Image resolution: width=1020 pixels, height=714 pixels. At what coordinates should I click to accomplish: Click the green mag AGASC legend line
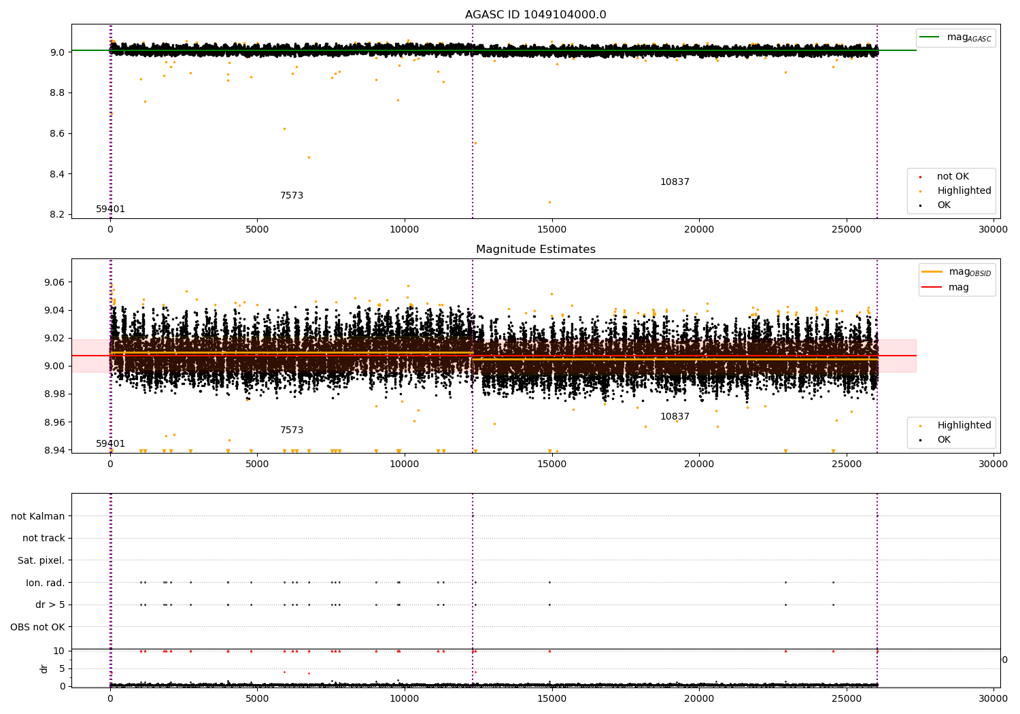click(929, 37)
